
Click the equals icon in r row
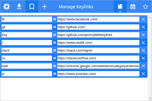click(x=55, y=43)
